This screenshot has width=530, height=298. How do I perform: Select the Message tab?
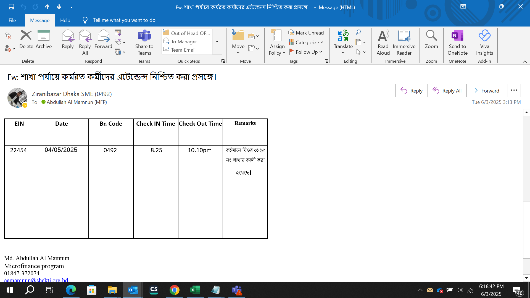(x=40, y=20)
